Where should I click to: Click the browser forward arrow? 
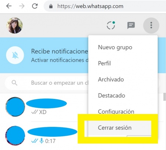(22, 6)
